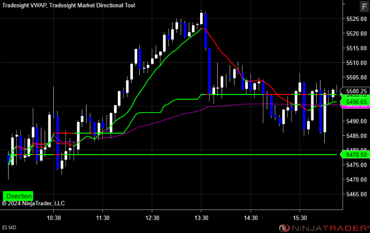Click the ES MD instrument label

[x=9, y=228]
